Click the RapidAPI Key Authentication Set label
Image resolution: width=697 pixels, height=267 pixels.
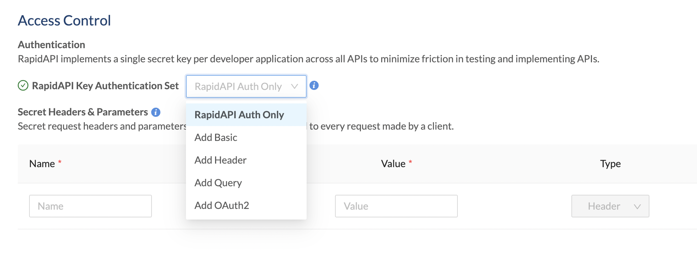pyautogui.click(x=105, y=86)
